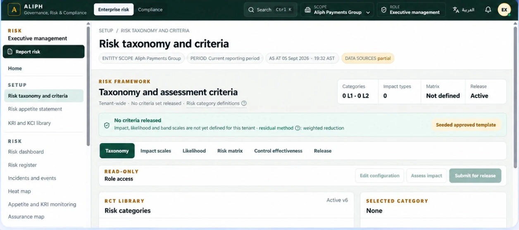
Task: Click the help icon beside residual method
Action: point(297,128)
